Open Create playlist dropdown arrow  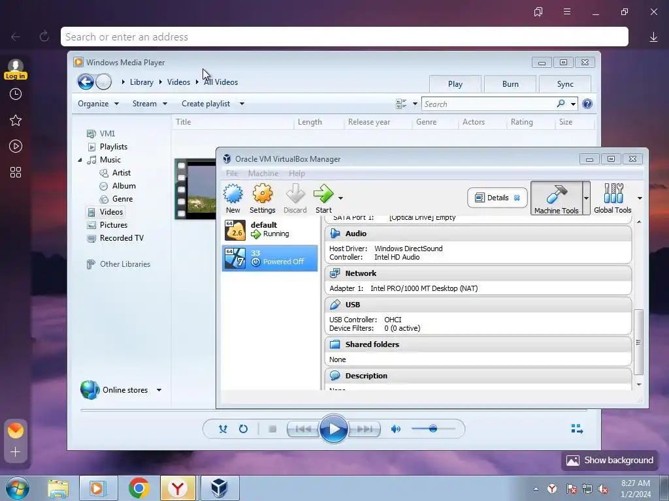pyautogui.click(x=242, y=104)
